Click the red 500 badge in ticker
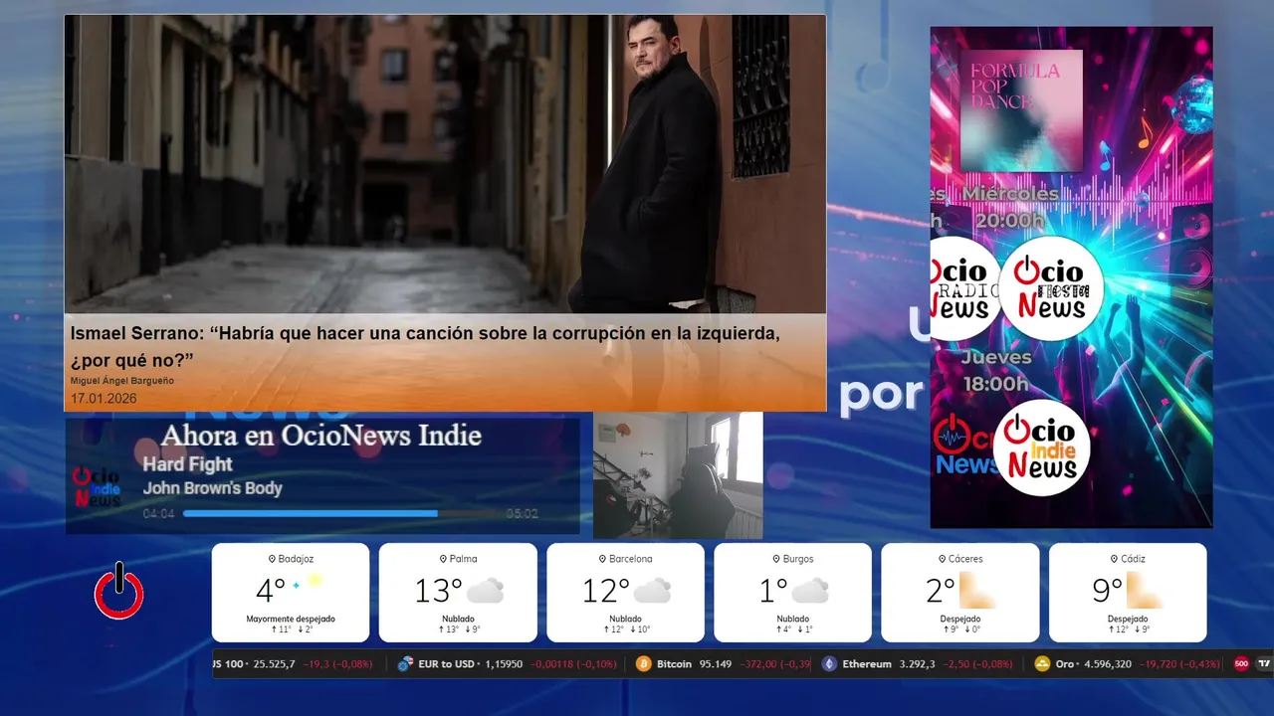This screenshot has width=1274, height=716. [x=1241, y=663]
